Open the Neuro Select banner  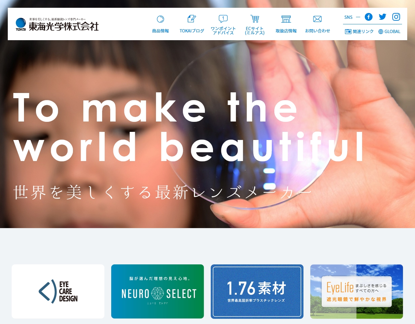coord(158,291)
